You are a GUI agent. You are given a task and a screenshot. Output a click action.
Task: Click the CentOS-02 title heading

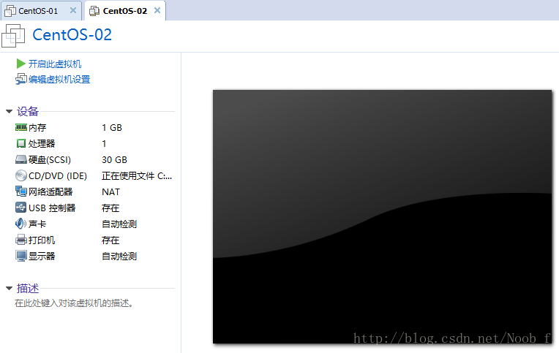pos(72,35)
